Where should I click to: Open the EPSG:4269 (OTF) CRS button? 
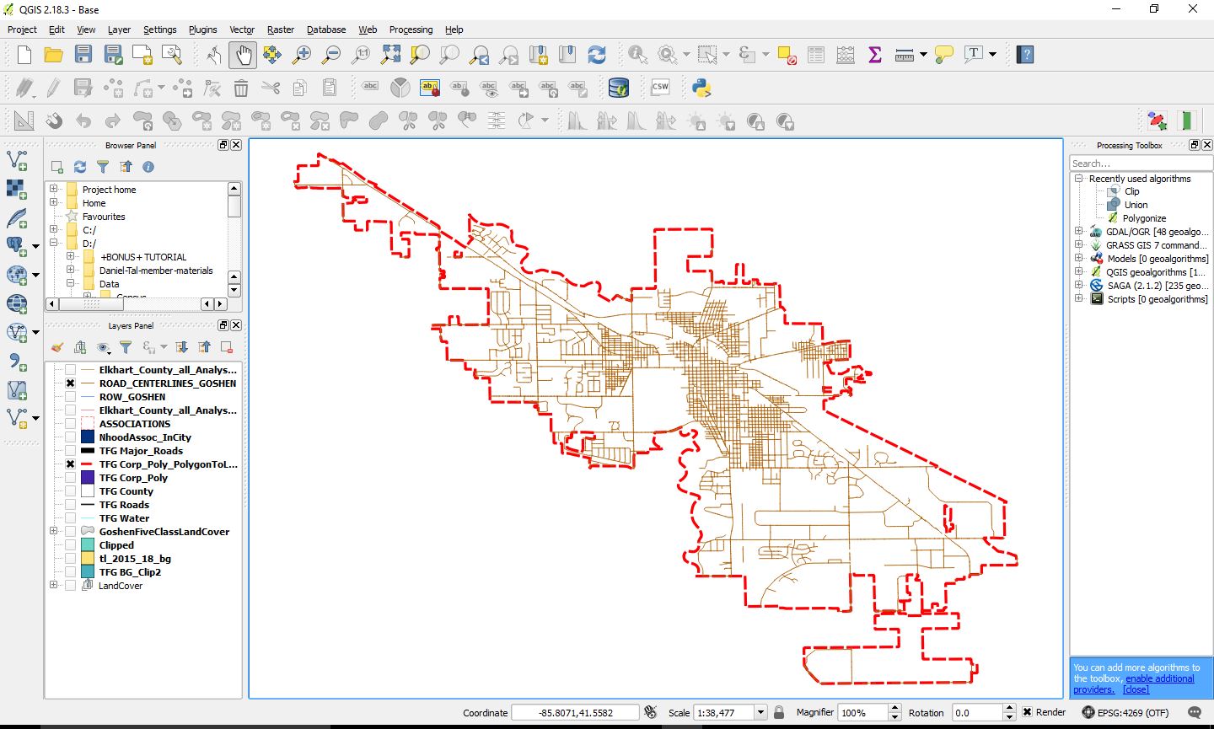click(1125, 713)
